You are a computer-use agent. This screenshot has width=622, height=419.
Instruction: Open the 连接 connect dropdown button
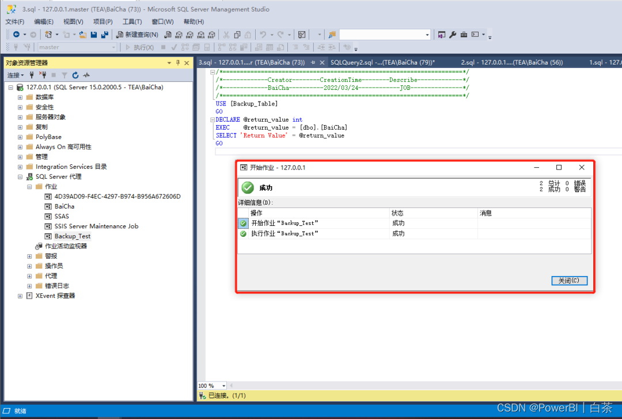click(x=16, y=75)
